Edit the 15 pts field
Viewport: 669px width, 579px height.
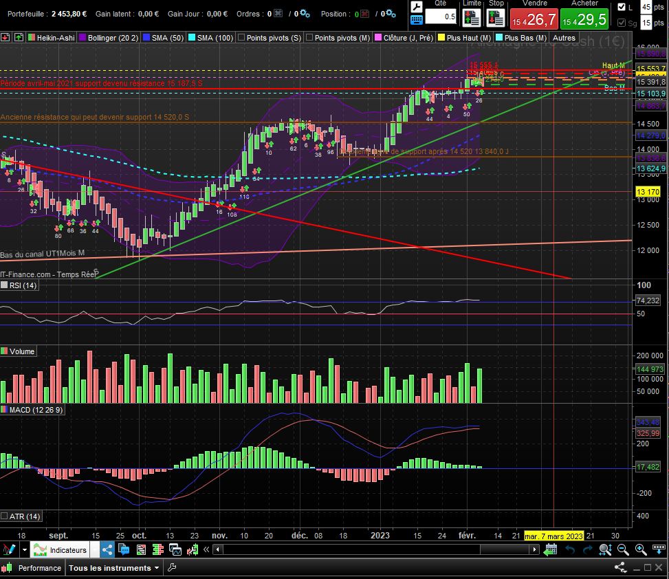(x=646, y=23)
